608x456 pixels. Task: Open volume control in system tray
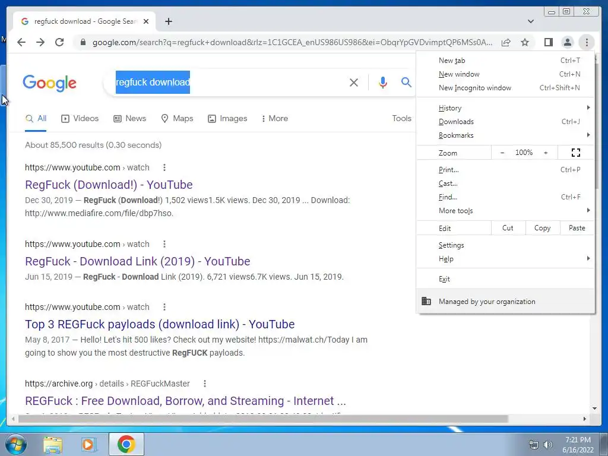coord(547,445)
